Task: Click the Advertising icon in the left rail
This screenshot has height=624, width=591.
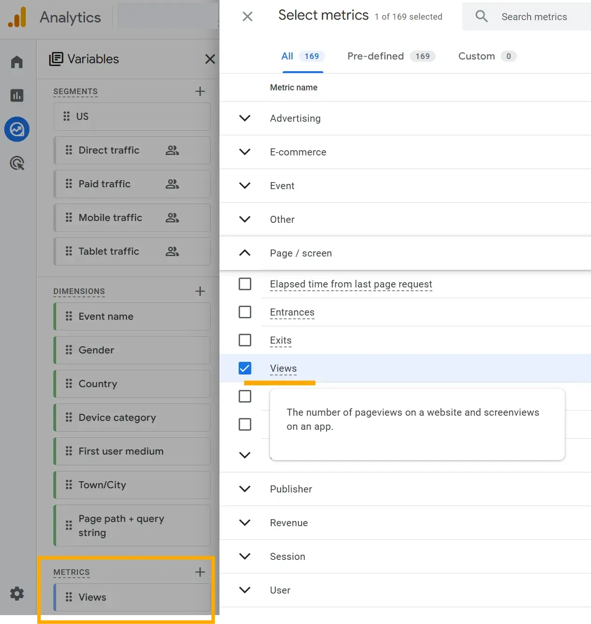Action: click(x=17, y=163)
